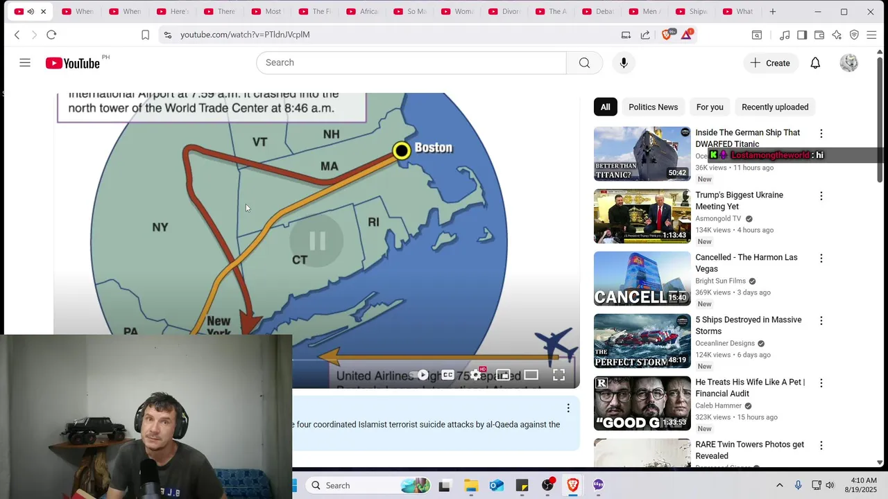The height and width of the screenshot is (499, 888).
Task: Open 'He Treats His Wife Like A Pet' title
Action: click(750, 387)
